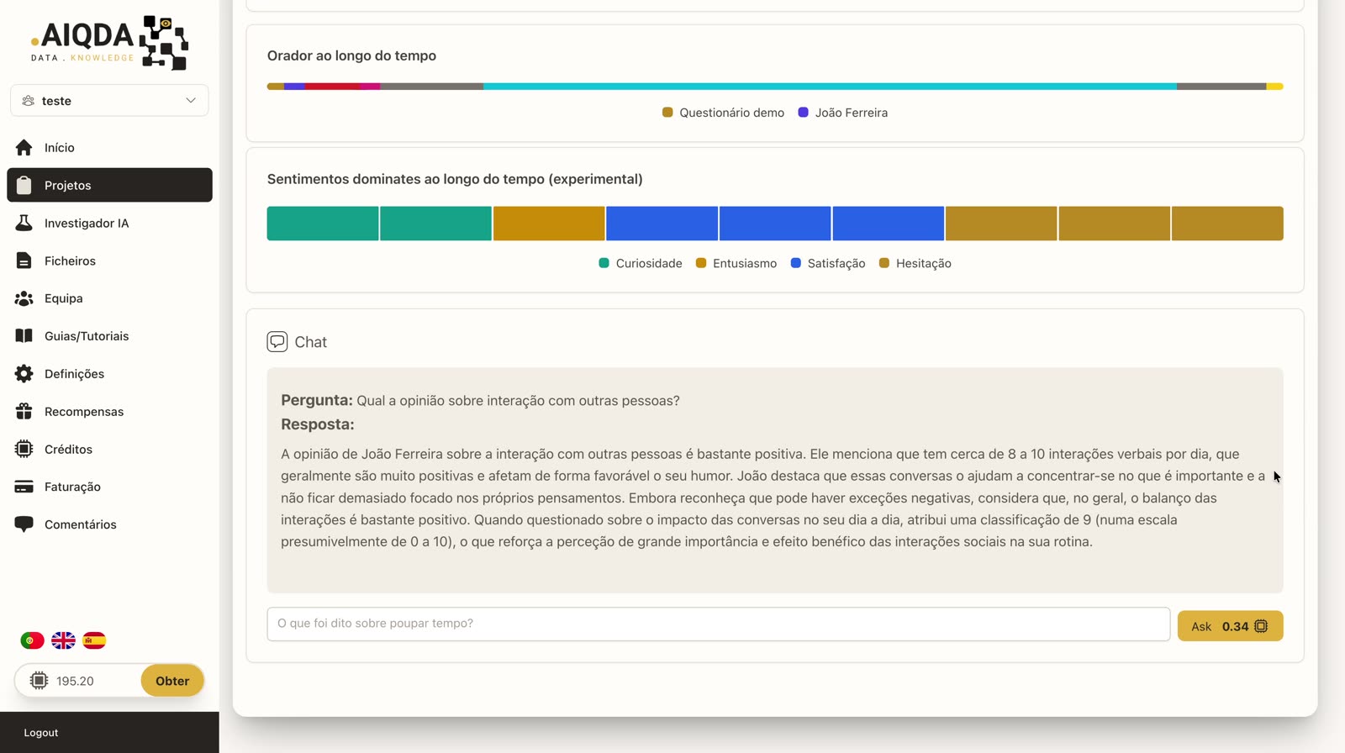Switch language to English UK flag
Image resolution: width=1345 pixels, height=753 pixels.
[63, 640]
